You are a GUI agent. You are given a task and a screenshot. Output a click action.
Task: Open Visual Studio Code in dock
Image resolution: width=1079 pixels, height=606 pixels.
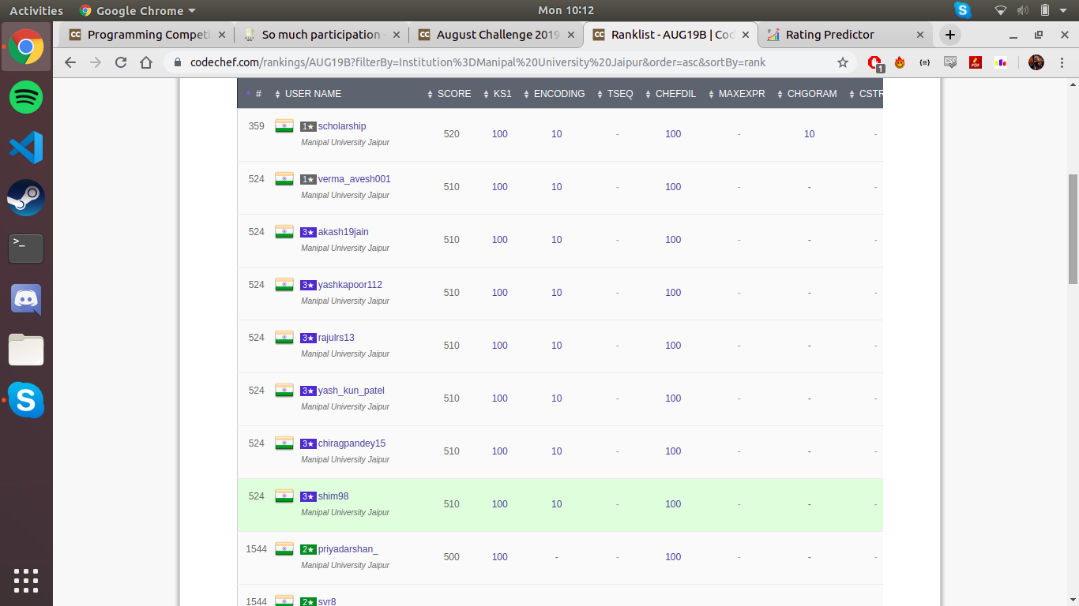coord(26,148)
